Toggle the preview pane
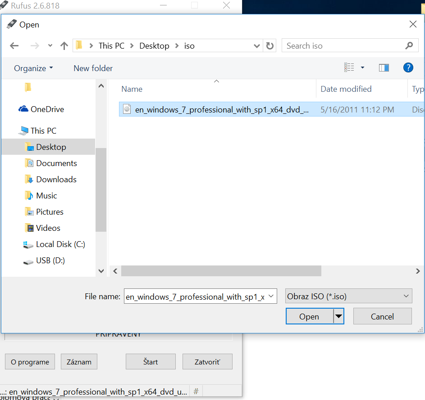This screenshot has height=400, width=425. tap(384, 67)
